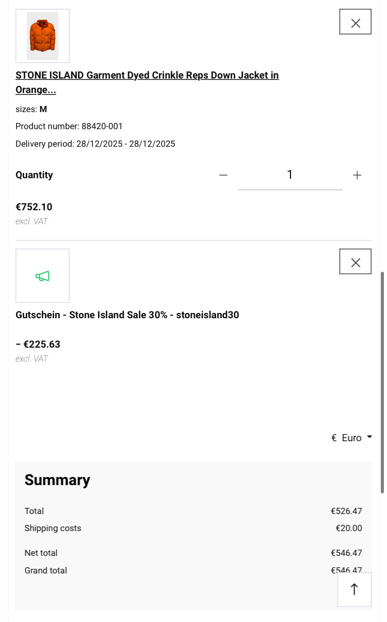Select the jacket price €752.10
Screen dimensions: 387x622
pos(34,207)
